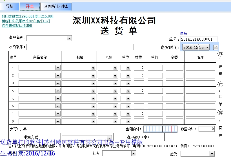Click 数量 field in row 8
231x158 pixels.
pyautogui.click(x=139, y=121)
